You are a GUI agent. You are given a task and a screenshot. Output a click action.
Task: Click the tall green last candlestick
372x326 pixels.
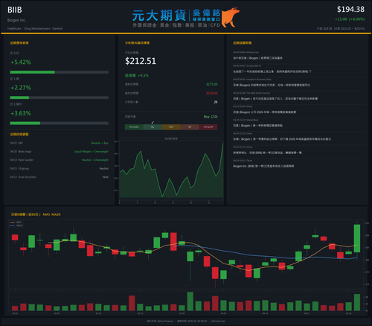point(357,238)
